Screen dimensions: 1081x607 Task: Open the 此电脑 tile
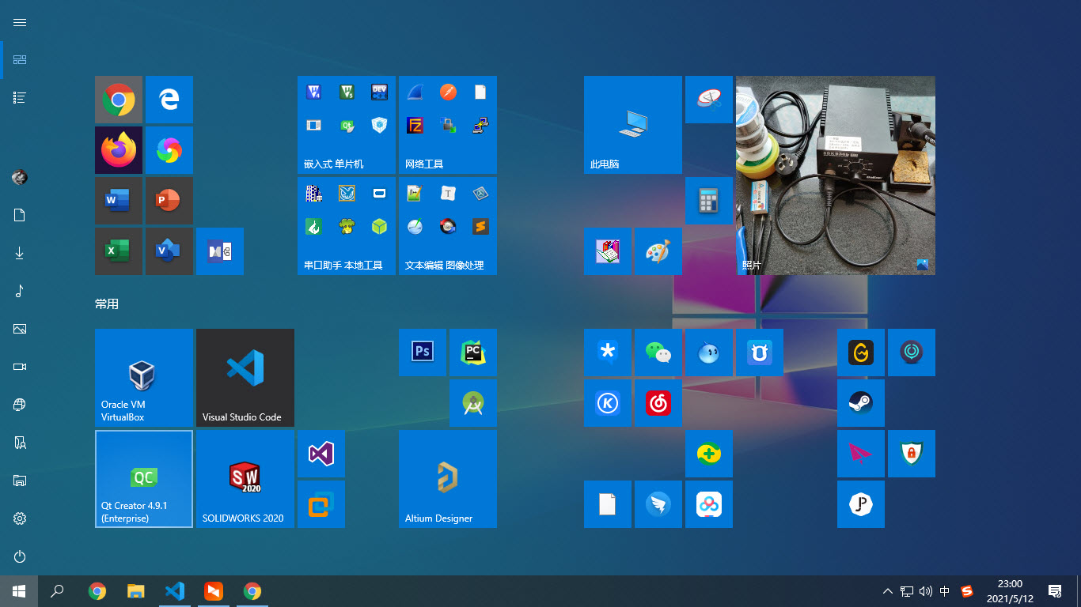tap(633, 125)
